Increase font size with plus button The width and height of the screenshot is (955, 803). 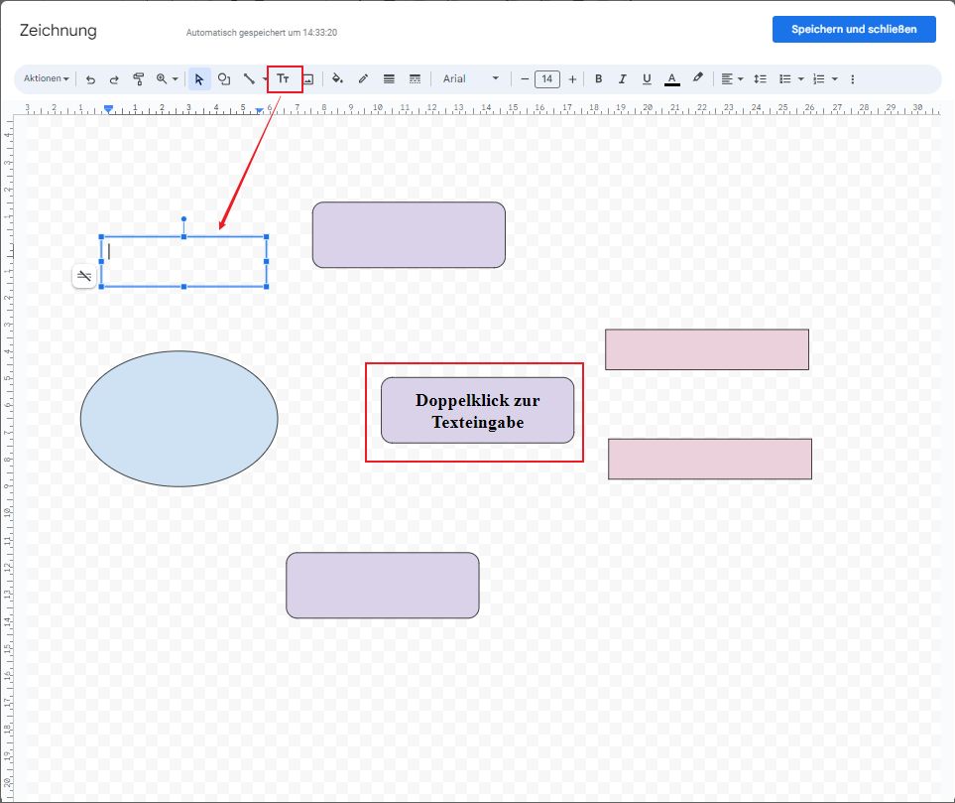point(572,79)
